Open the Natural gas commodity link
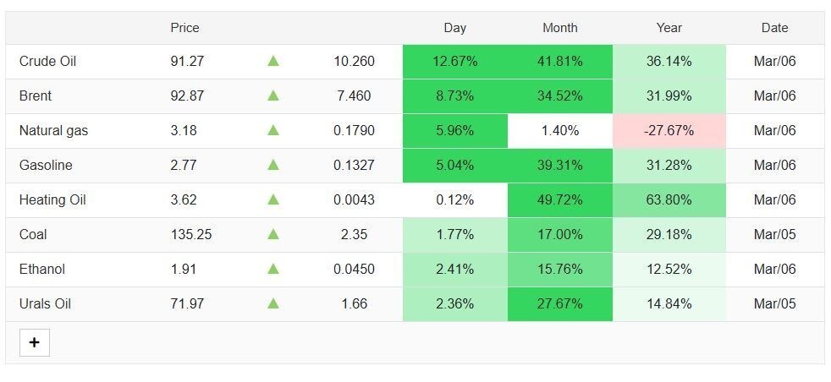The width and height of the screenshot is (831, 382). (x=53, y=130)
